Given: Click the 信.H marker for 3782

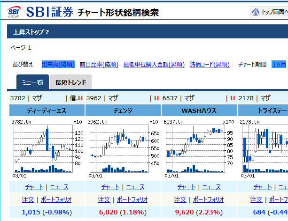Looking at the screenshot, I should click(x=76, y=98).
